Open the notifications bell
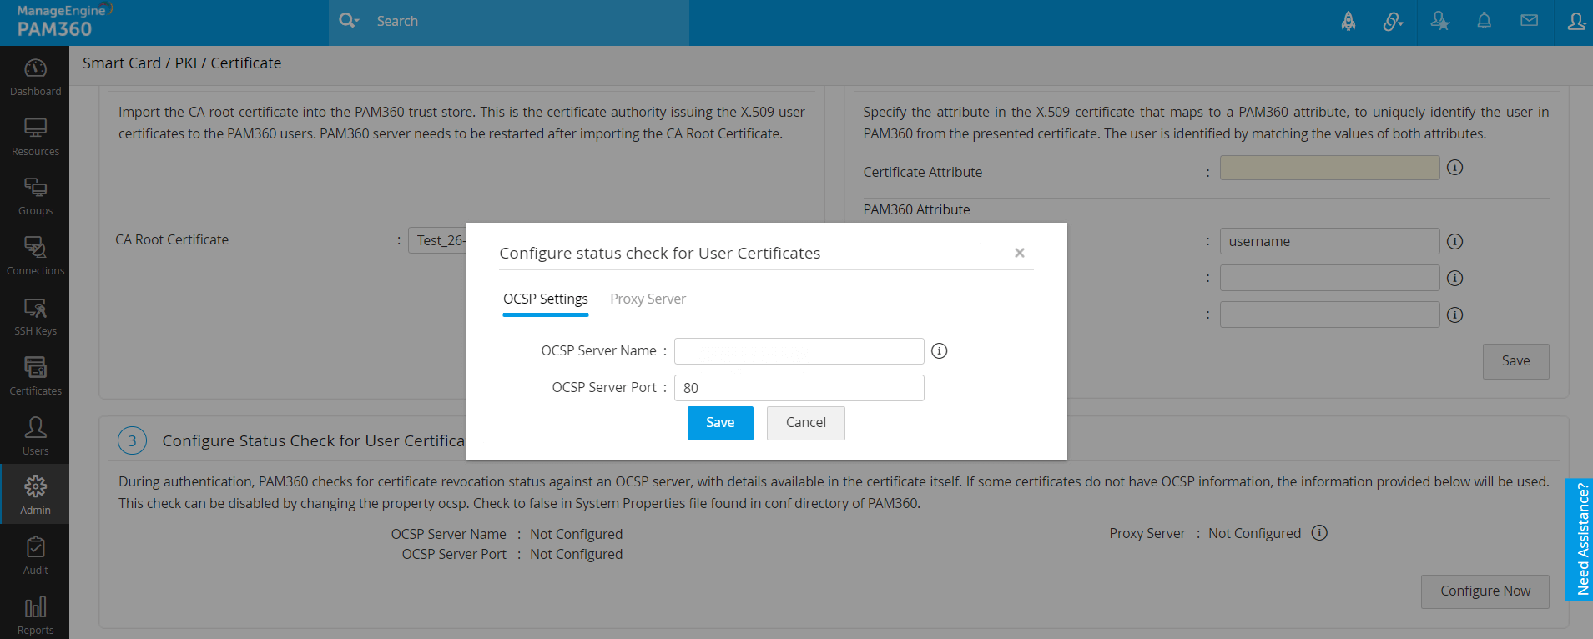The height and width of the screenshot is (639, 1593). tap(1485, 21)
